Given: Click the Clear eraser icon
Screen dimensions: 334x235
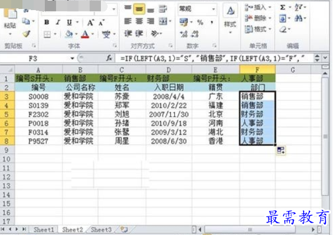Looking at the screenshot, I should point(283,29).
